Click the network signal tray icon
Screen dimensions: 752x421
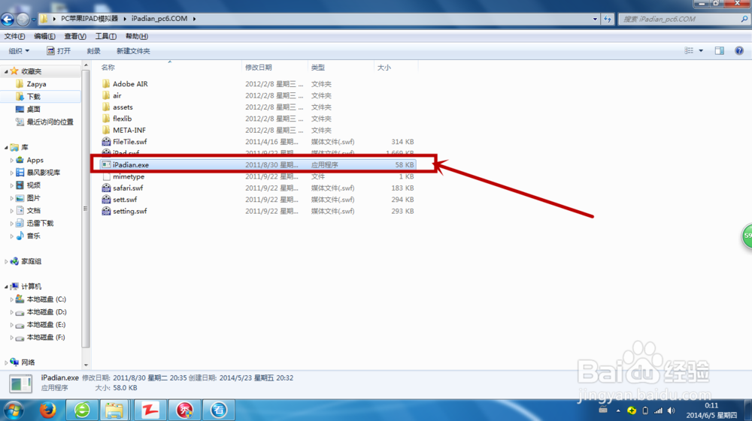(659, 410)
